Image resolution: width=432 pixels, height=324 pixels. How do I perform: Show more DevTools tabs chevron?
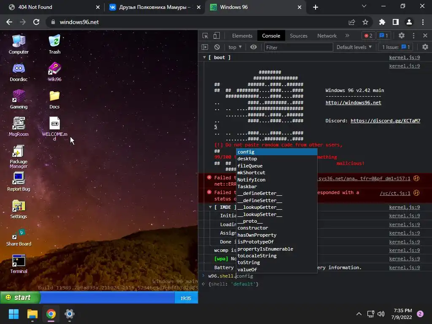[348, 35]
